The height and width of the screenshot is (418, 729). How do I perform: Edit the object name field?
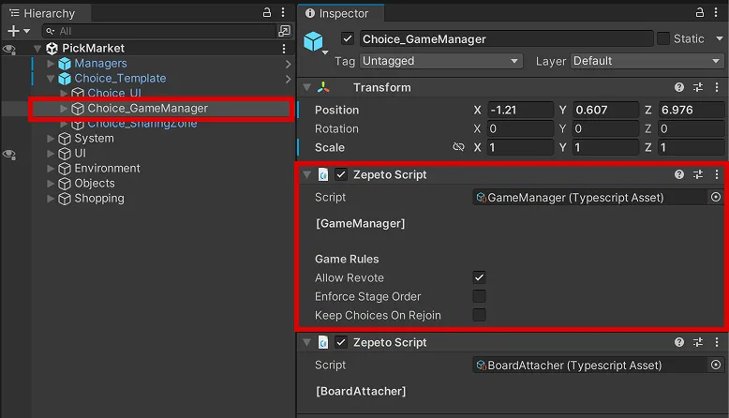coord(506,39)
